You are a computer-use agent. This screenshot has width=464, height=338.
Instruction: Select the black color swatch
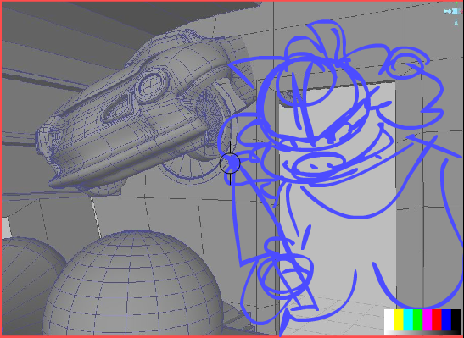coord(456,319)
